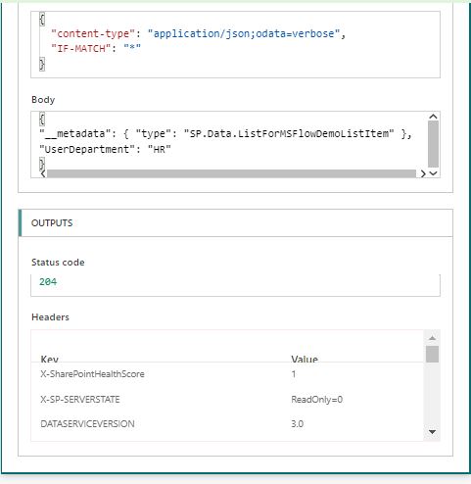Click the Body vertical scrollbar thumb

click(x=433, y=144)
